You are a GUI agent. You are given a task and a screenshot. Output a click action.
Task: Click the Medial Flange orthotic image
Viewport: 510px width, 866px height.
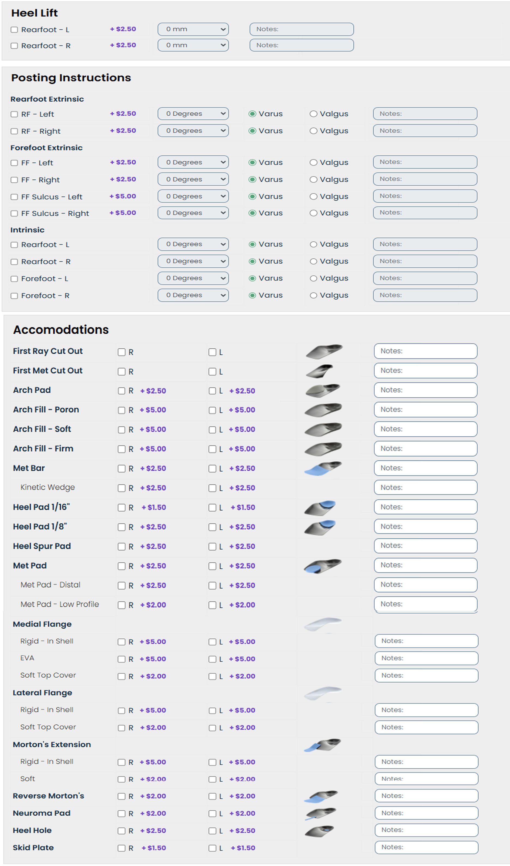pyautogui.click(x=322, y=624)
